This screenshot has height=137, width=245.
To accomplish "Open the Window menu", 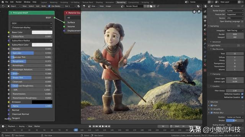I will pos(27,2).
